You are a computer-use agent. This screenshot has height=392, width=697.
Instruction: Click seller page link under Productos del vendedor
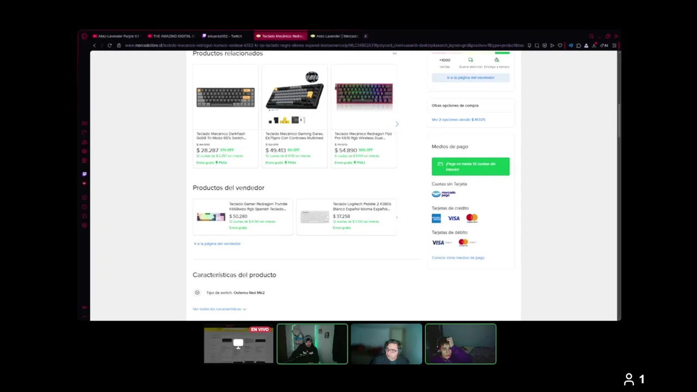(x=217, y=243)
